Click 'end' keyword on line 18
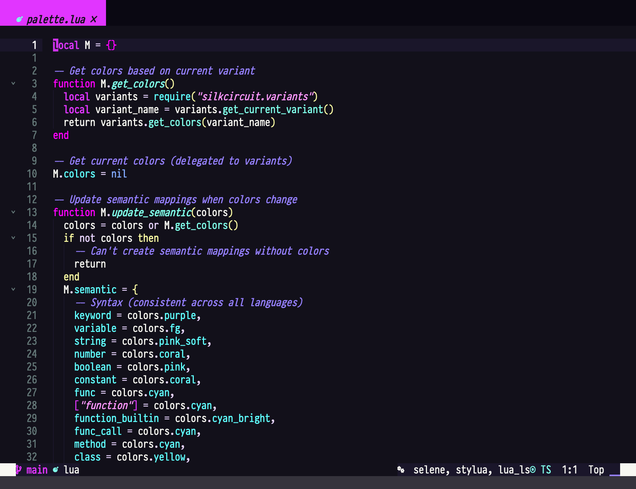This screenshot has width=636, height=489. click(x=72, y=277)
